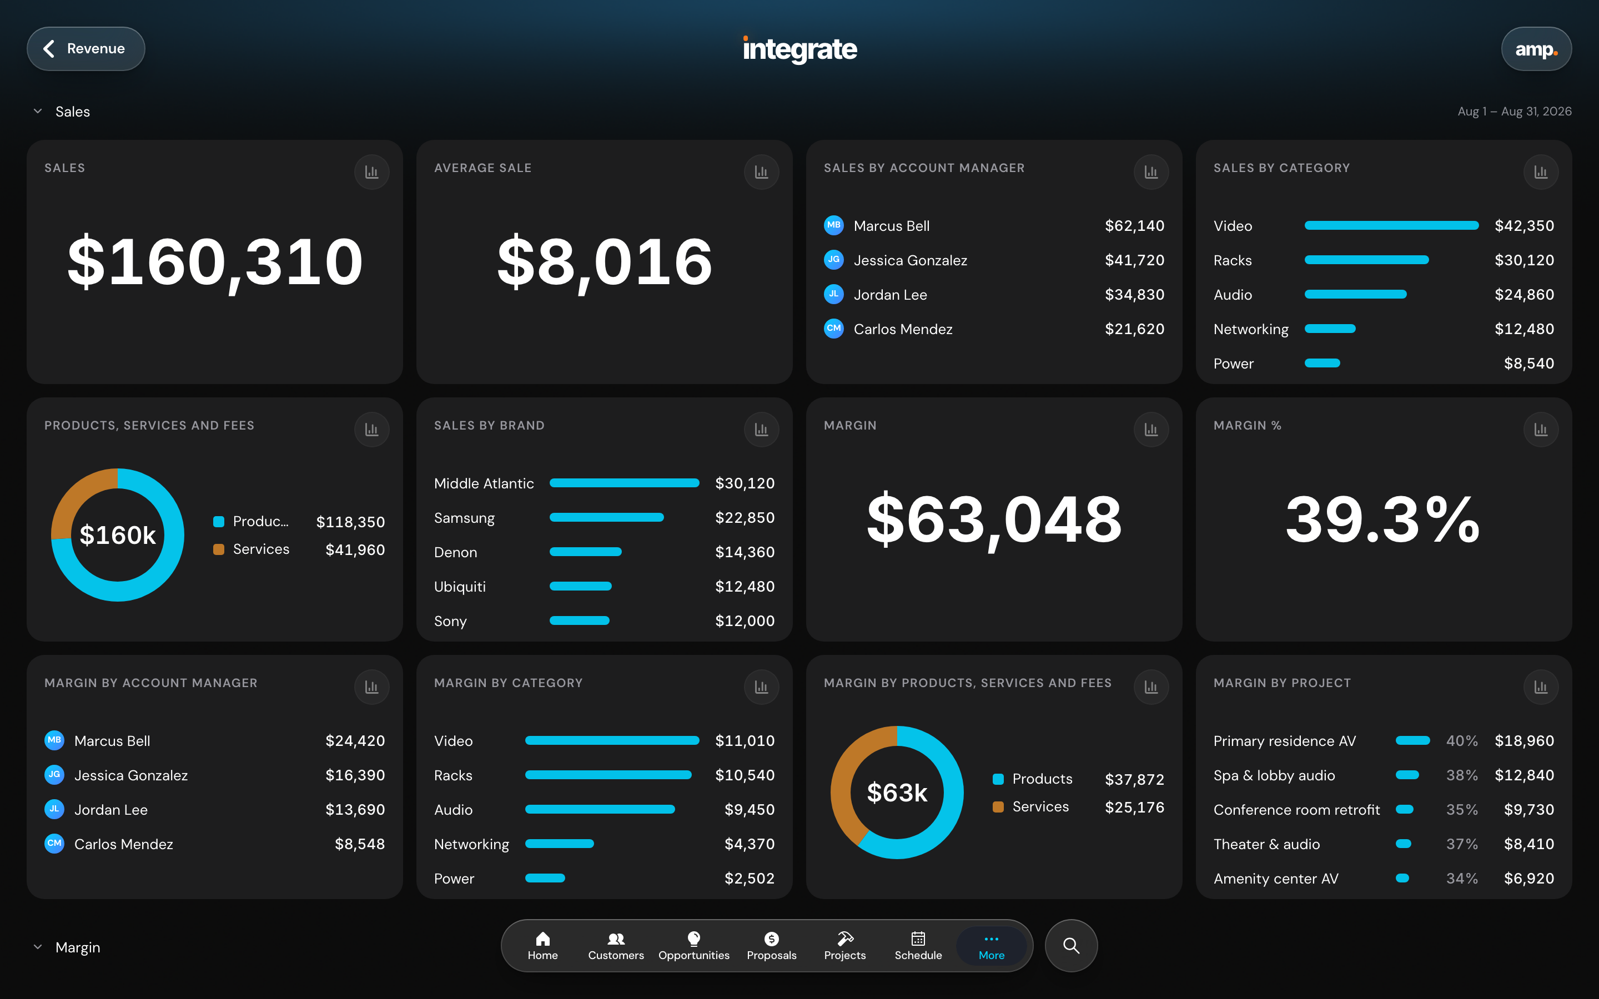Click Services $25,176 margin legend entry
This screenshot has height=999, width=1599.
point(1078,807)
